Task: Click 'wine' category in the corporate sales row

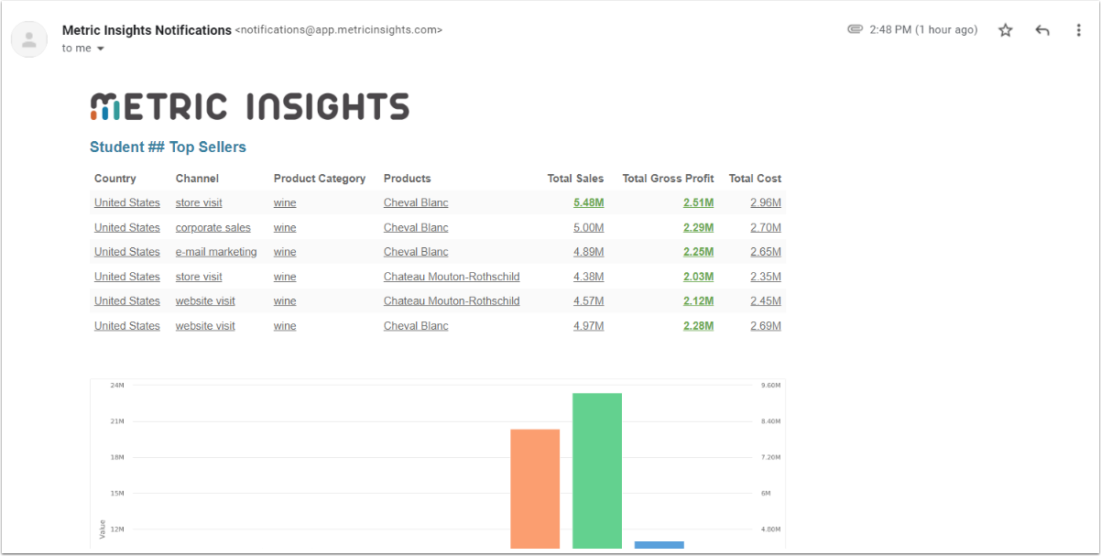Action: click(x=285, y=227)
